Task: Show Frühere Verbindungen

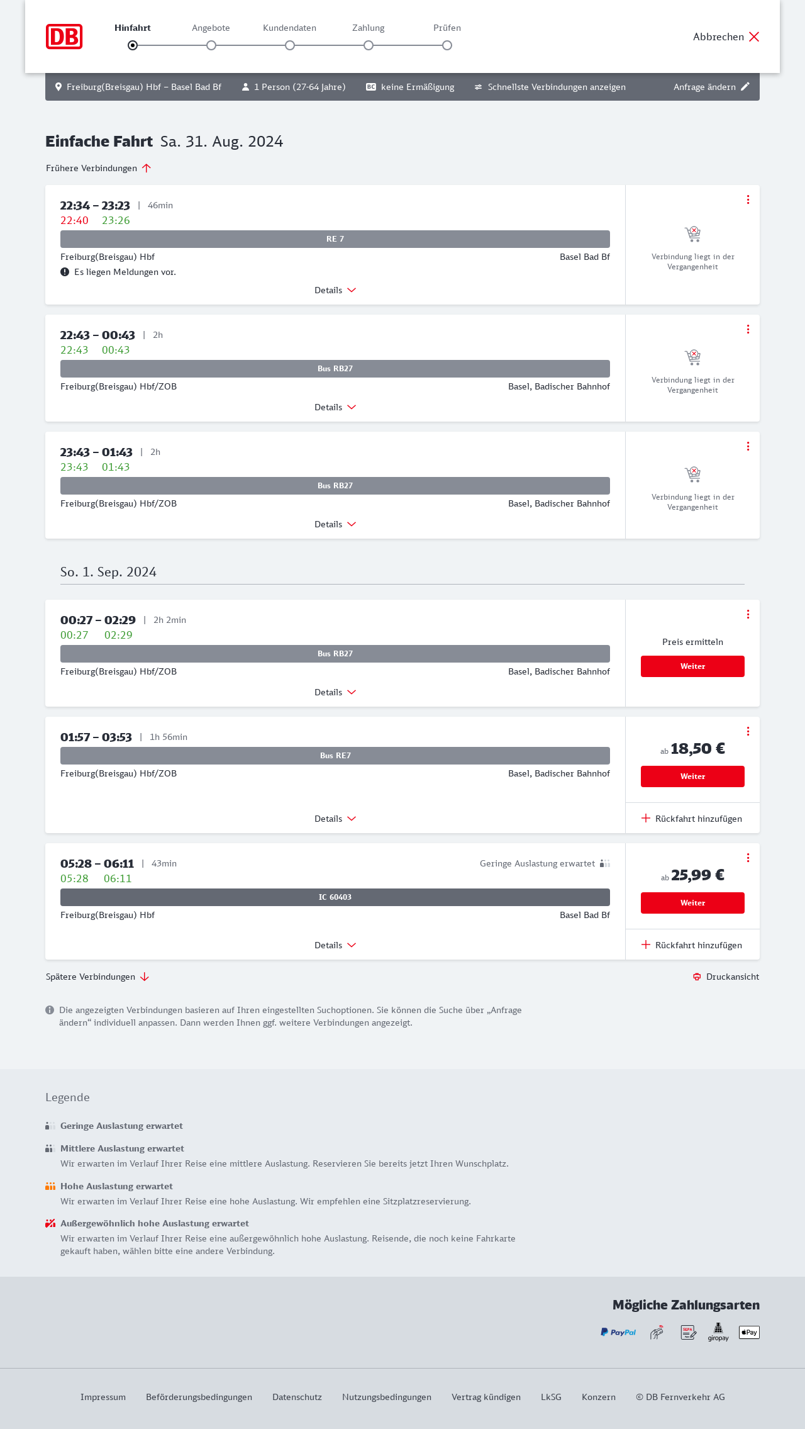Action: [x=99, y=168]
